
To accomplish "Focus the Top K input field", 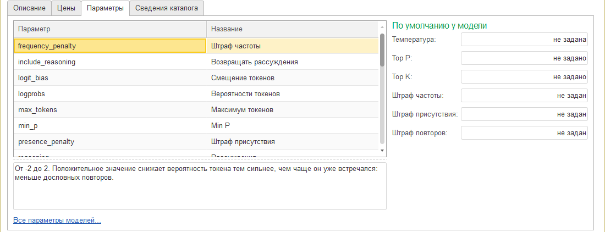I will tap(524, 76).
